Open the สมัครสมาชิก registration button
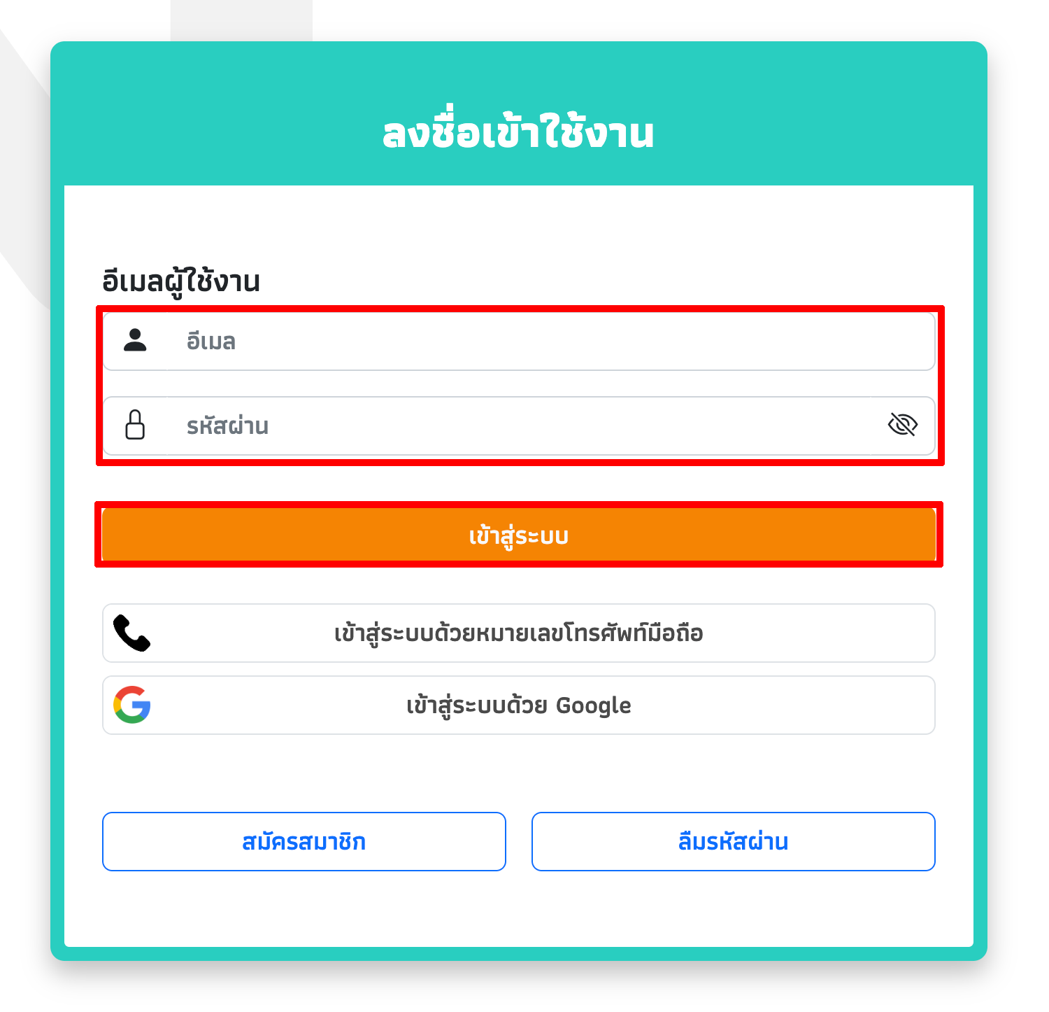 point(304,842)
